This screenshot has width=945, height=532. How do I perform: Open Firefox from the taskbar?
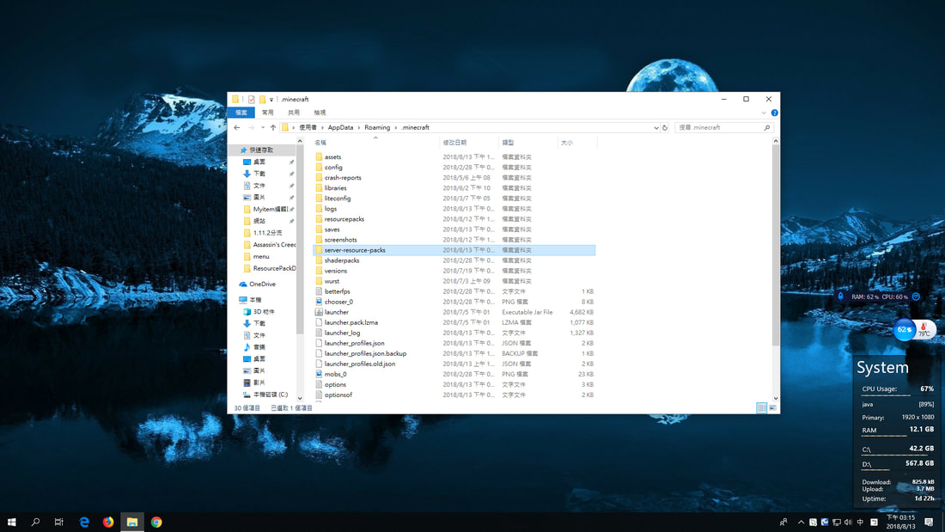108,522
